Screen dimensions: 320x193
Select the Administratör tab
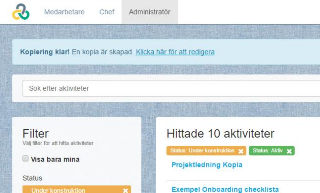pyautogui.click(x=150, y=12)
